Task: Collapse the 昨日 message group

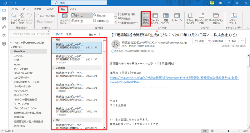Action: click(x=53, y=40)
